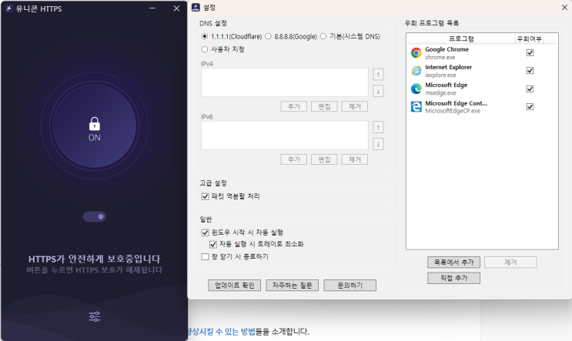This screenshot has width=572, height=341.
Task: Close the 설정 settings window
Action: 564,7
